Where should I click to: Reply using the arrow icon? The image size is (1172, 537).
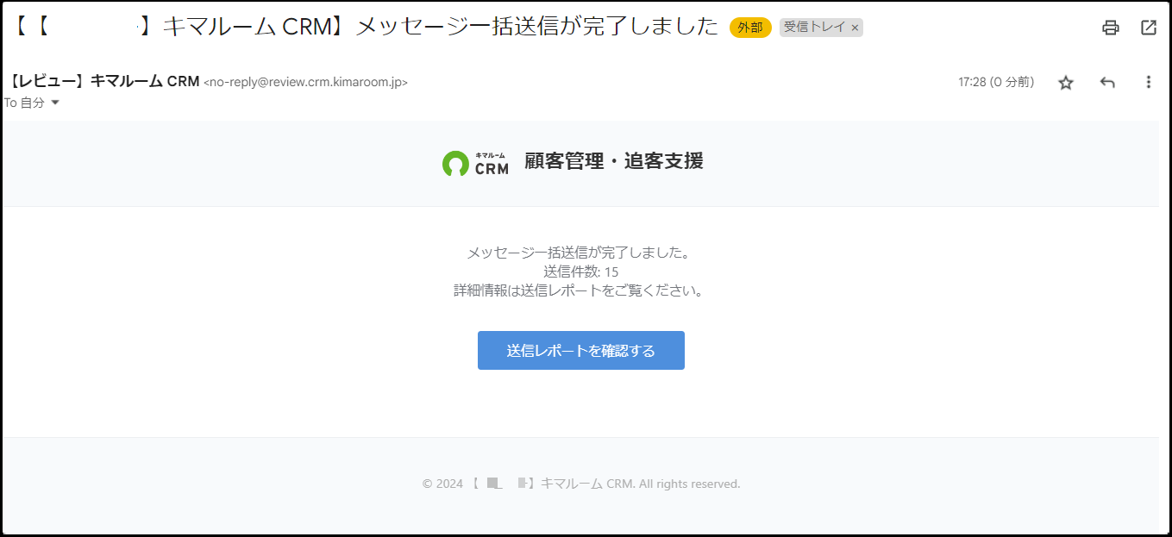point(1107,83)
